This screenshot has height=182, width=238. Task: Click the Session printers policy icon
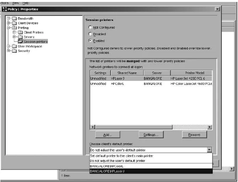click(x=20, y=41)
